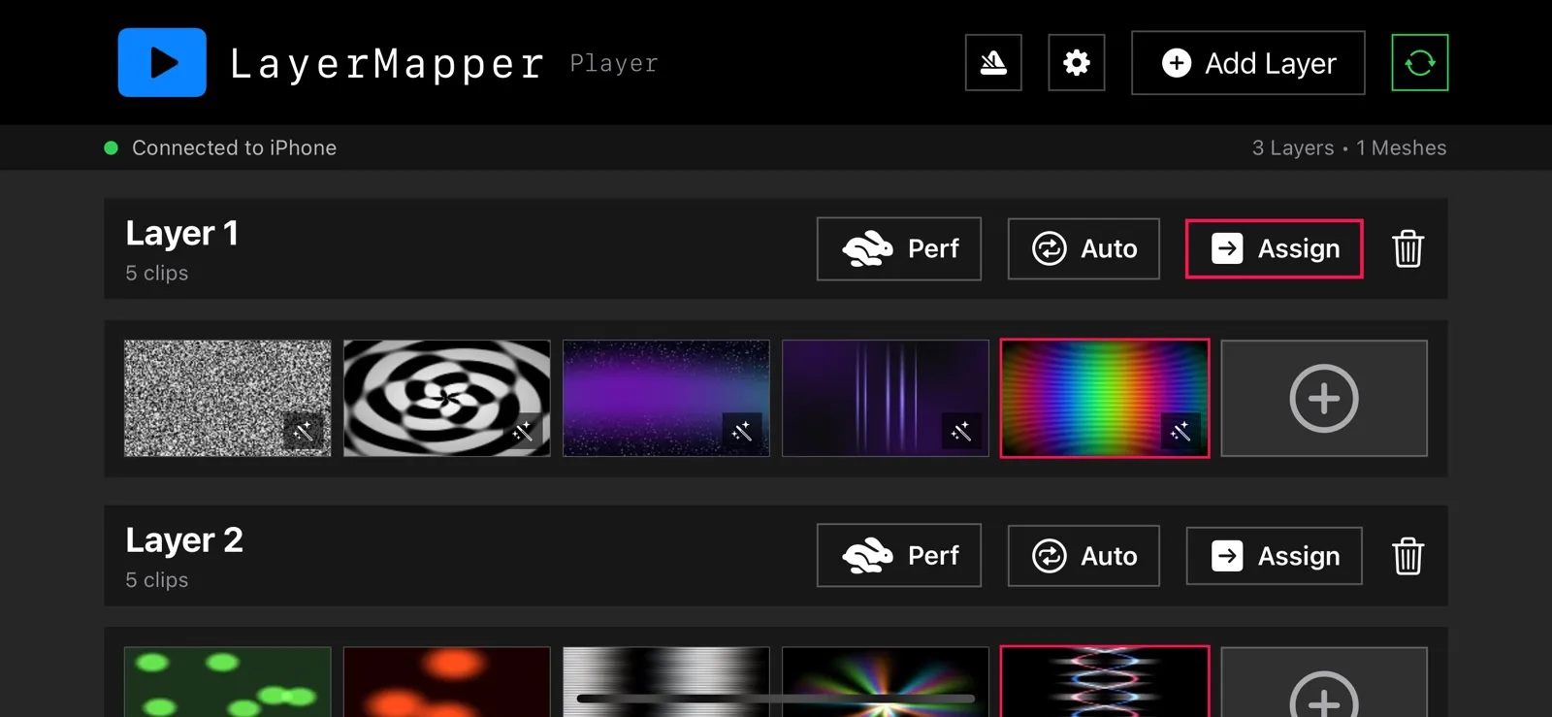Click the LayerMapper blue play logo

(x=162, y=62)
